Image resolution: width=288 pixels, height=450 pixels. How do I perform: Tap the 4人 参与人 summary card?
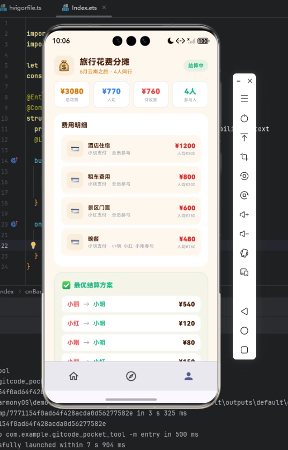click(x=190, y=94)
